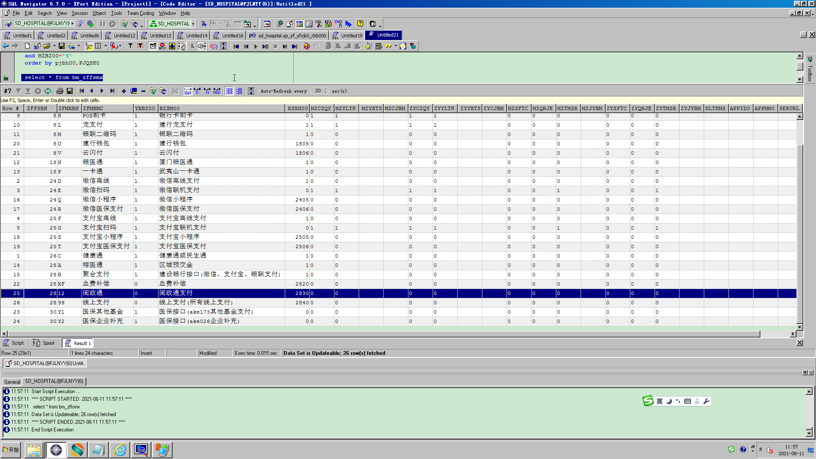816x459 pixels.
Task: Expand the SD_HOSPITAL schema dropdown
Action: point(193,24)
